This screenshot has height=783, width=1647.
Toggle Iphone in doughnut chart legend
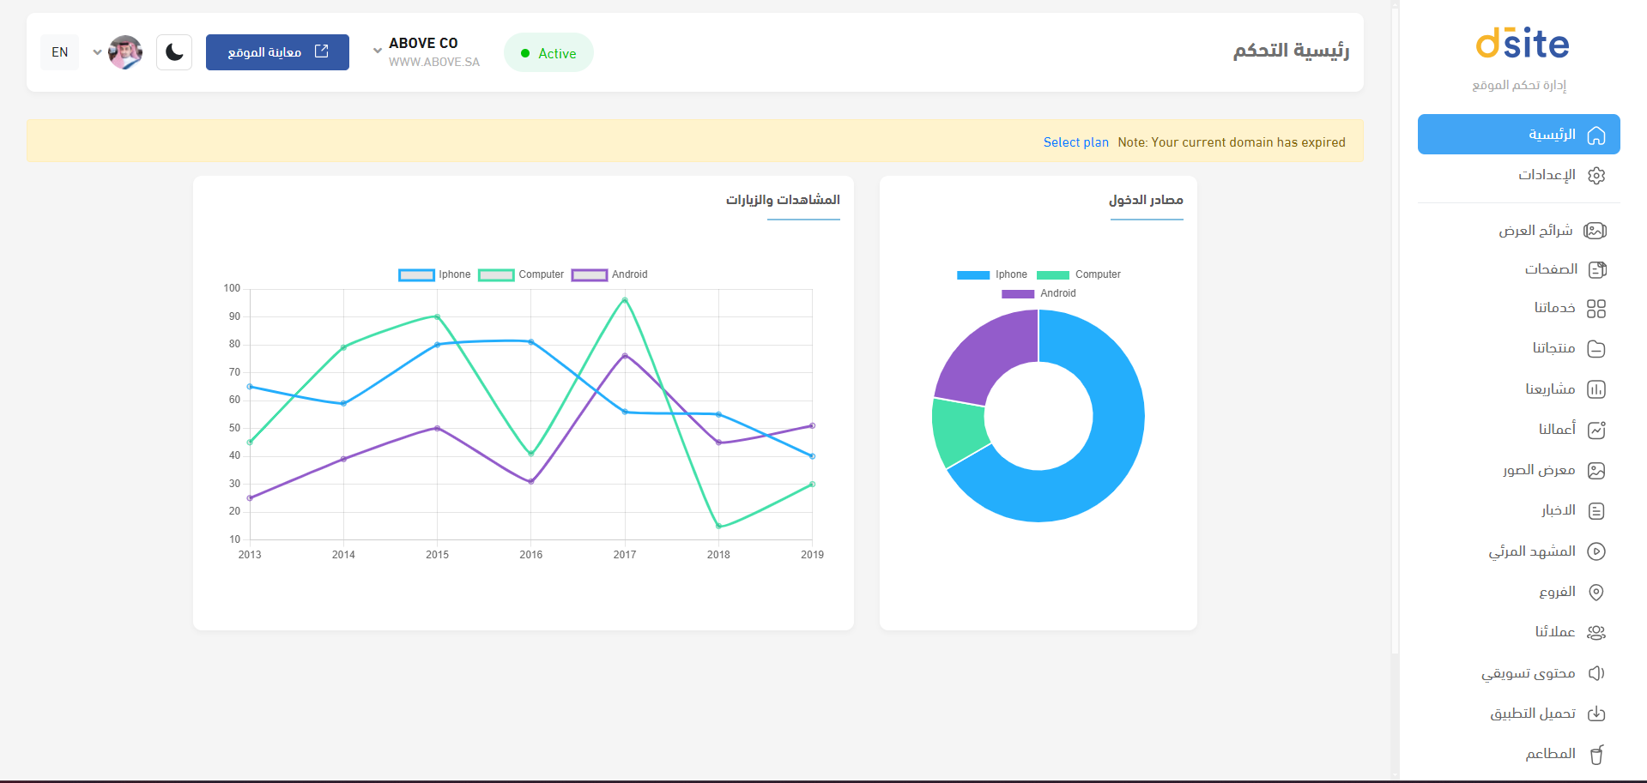tap(992, 274)
